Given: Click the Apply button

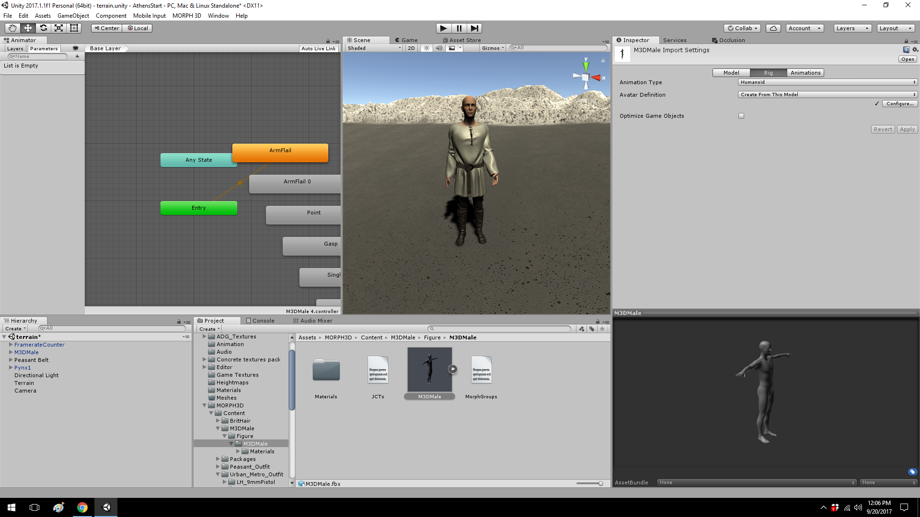Looking at the screenshot, I should 907,129.
